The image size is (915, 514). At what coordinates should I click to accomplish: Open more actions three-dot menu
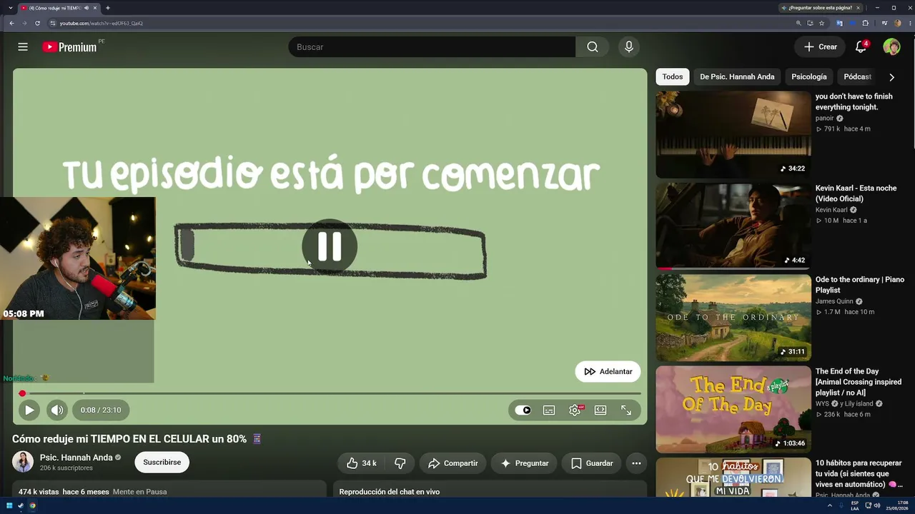click(636, 463)
